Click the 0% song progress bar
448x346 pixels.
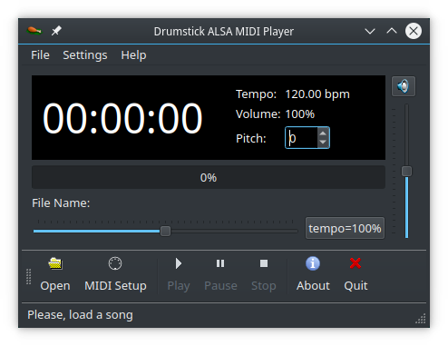tap(209, 177)
